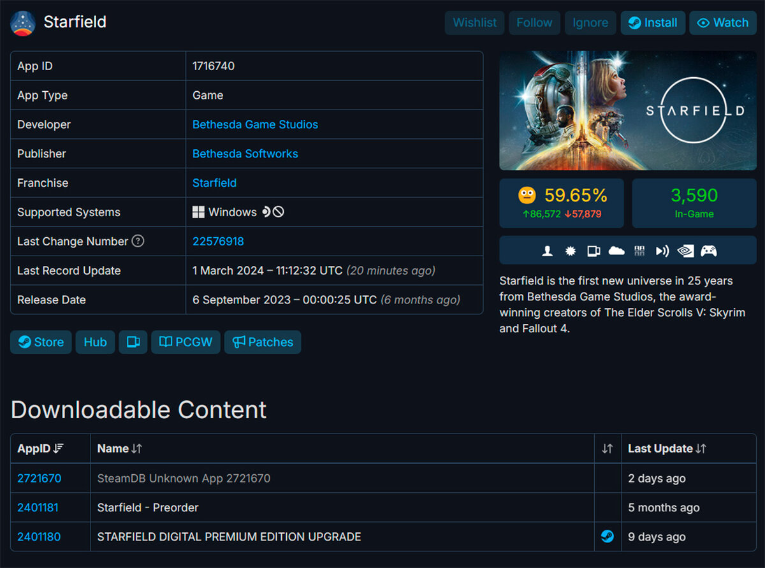The width and height of the screenshot is (765, 568).
Task: Open DLC AppID 2401181
Action: tap(38, 507)
